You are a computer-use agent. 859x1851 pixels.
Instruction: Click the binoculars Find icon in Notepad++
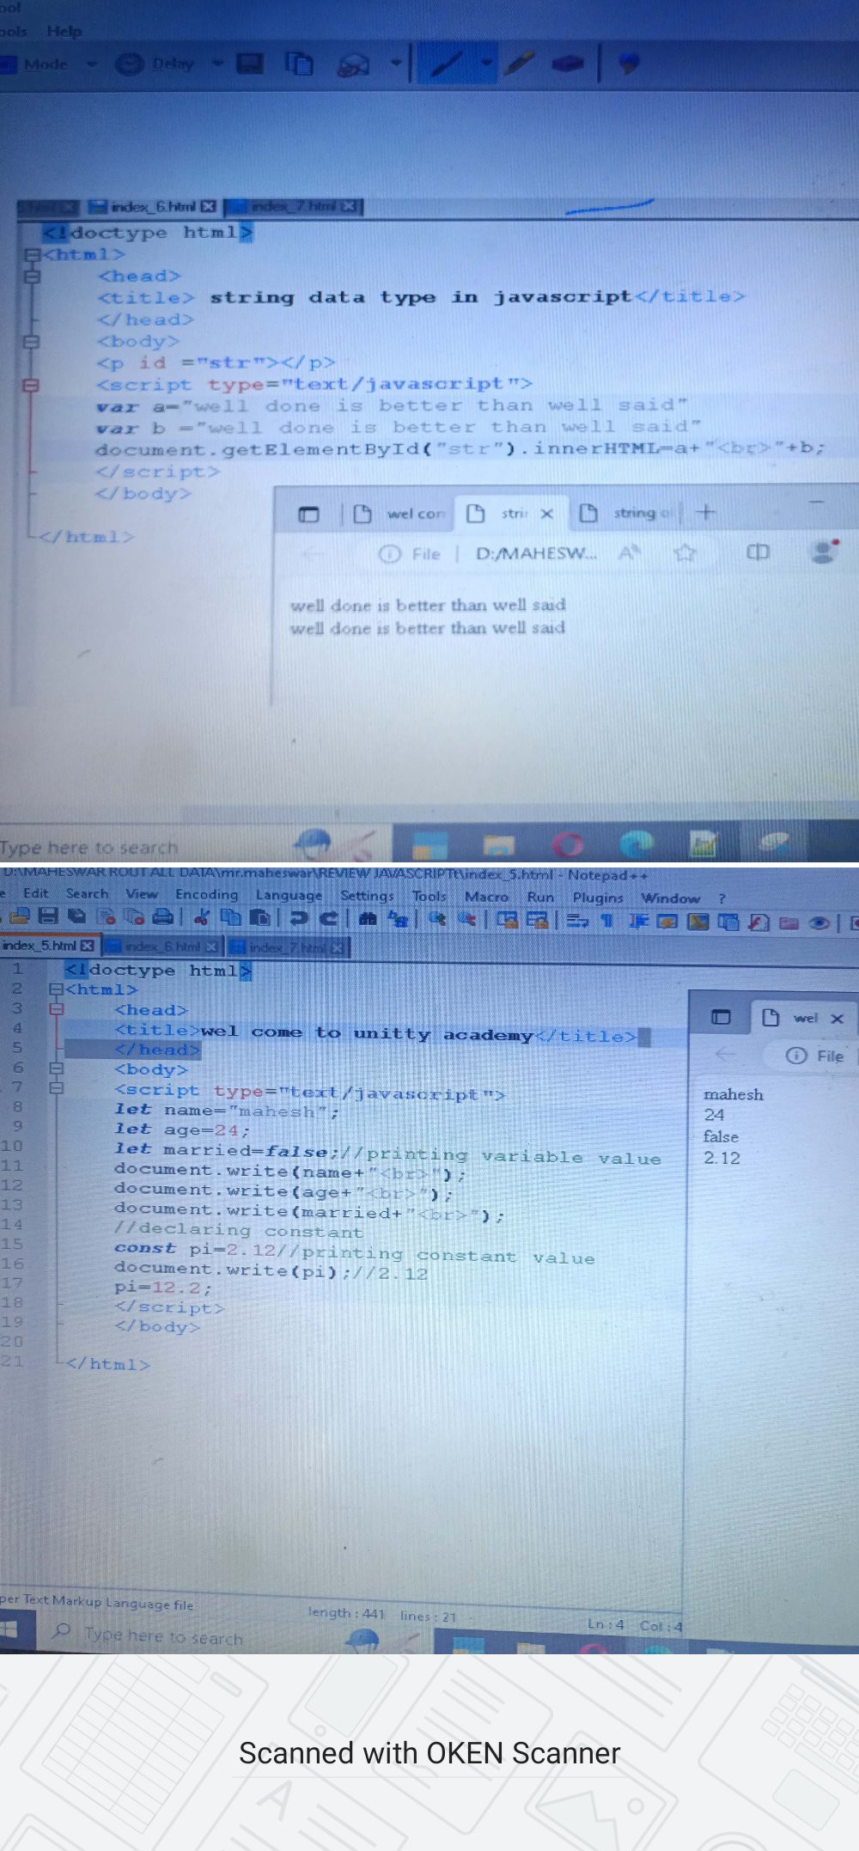pos(368,918)
